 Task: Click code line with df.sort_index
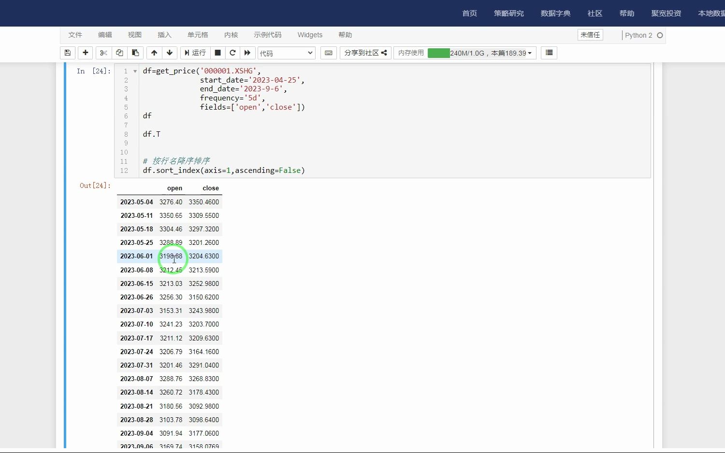click(x=224, y=170)
